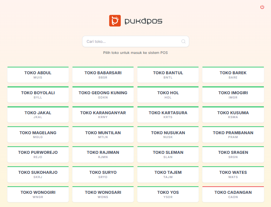Select the TOKO HOL card

point(168,95)
